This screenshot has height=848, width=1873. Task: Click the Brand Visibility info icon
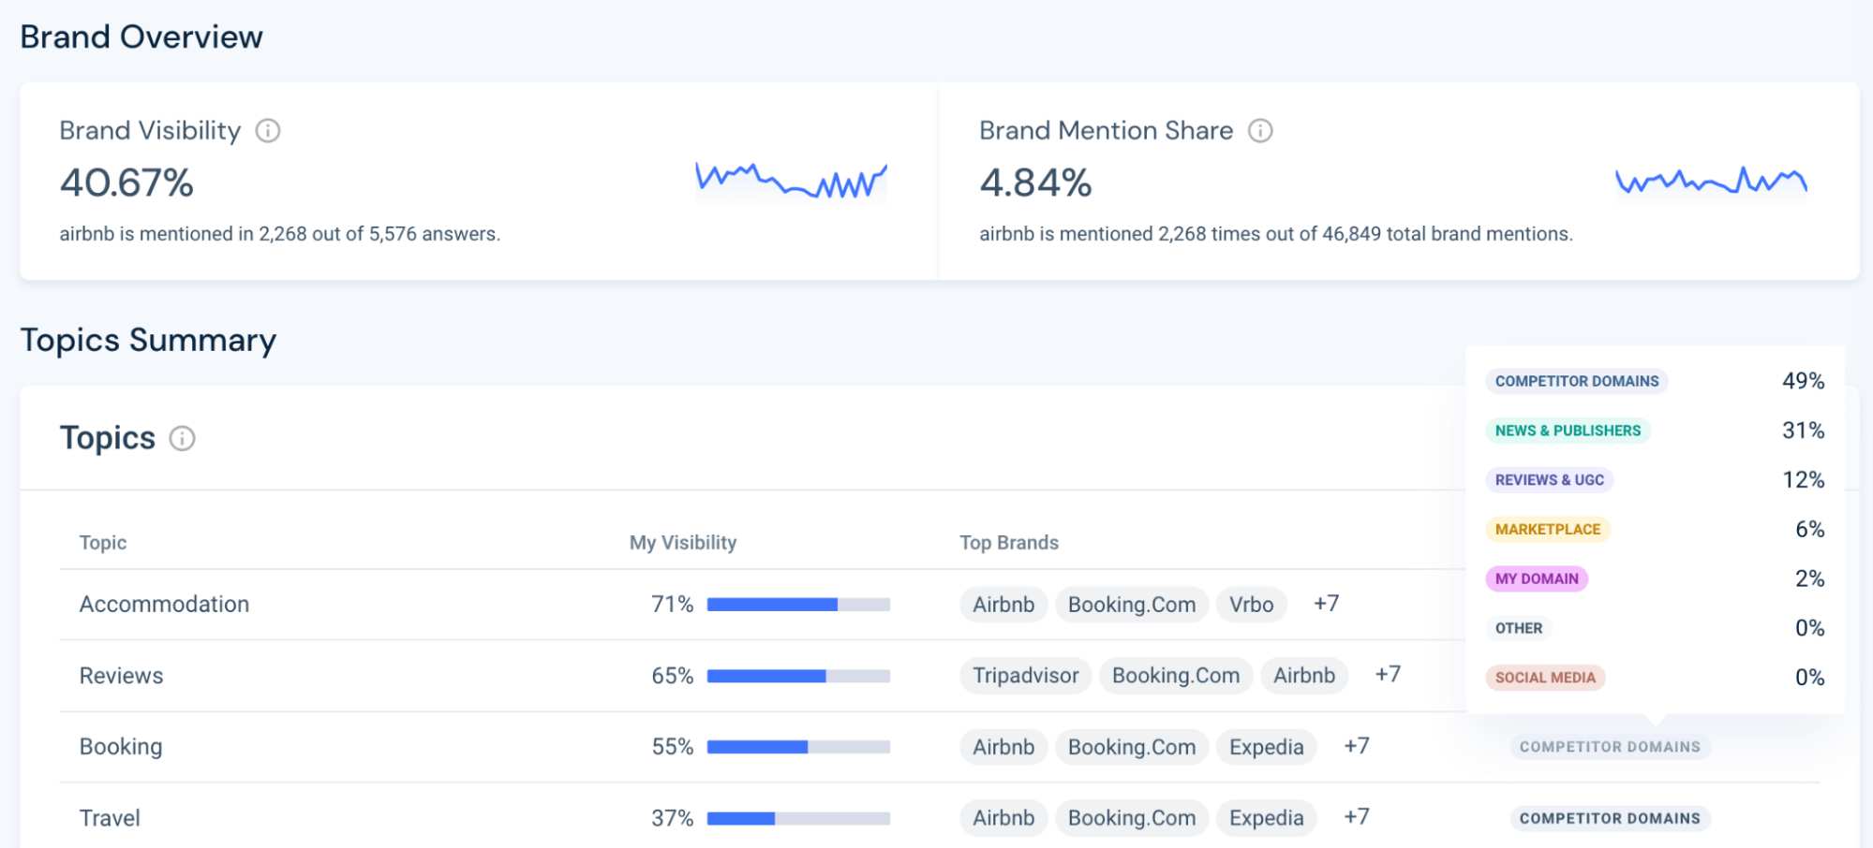pos(268,130)
